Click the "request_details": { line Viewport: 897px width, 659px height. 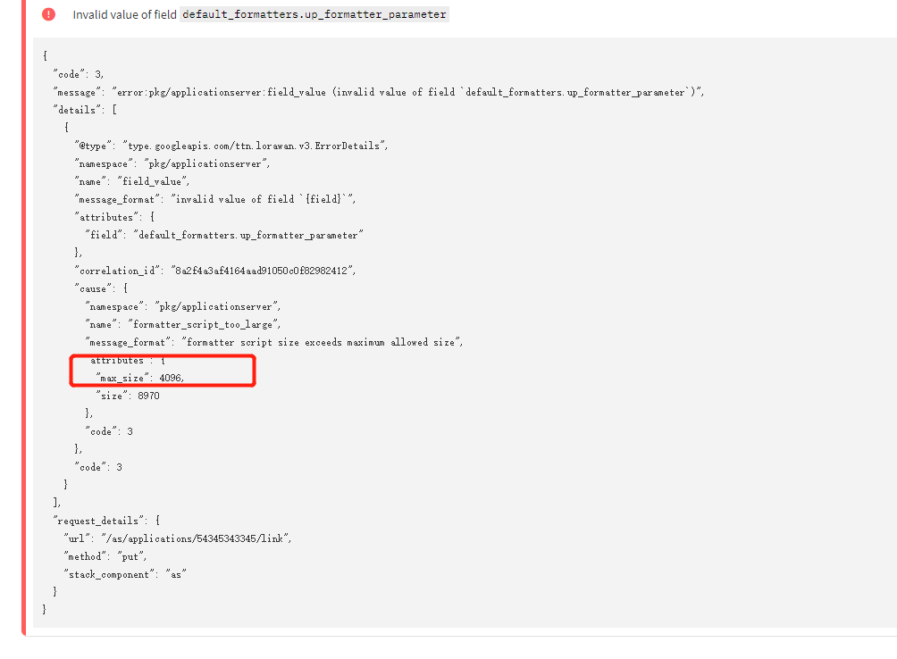tap(106, 521)
